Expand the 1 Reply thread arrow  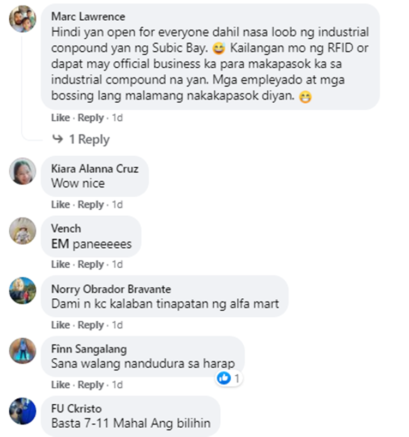pos(57,140)
